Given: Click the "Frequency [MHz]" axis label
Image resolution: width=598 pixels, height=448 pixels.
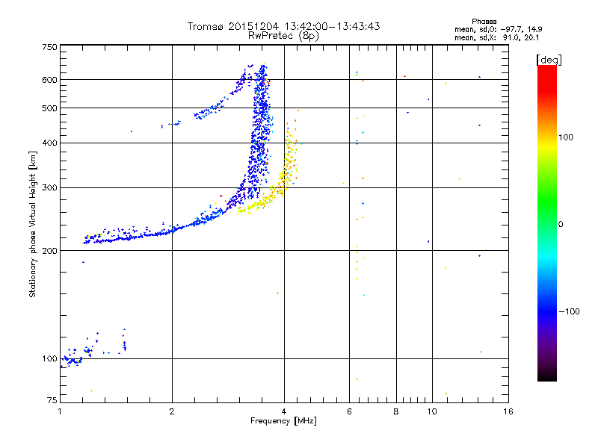Looking at the screenshot, I should [x=283, y=420].
